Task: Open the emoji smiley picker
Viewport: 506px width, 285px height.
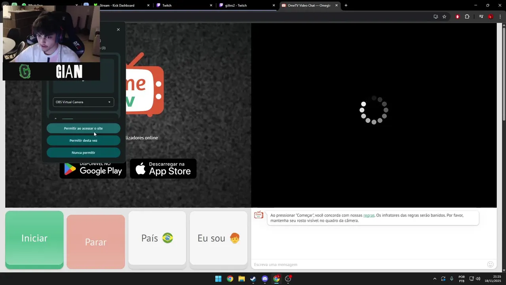Action: pos(490,264)
